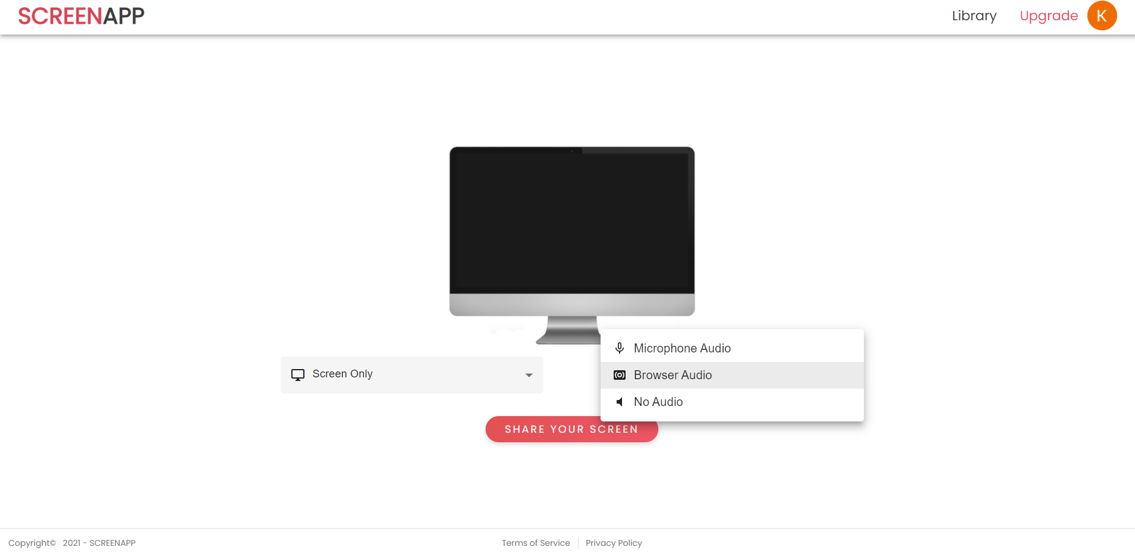Screen dimensions: 1135x553
Task: Click the Copyright 2021 SCREENAPP footer text
Action: [72, 543]
